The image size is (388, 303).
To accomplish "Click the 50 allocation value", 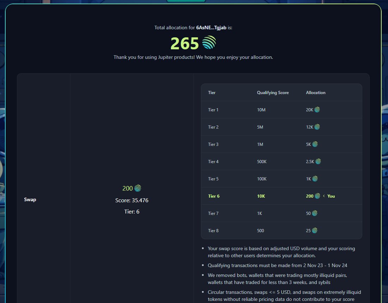I will (308, 214).
